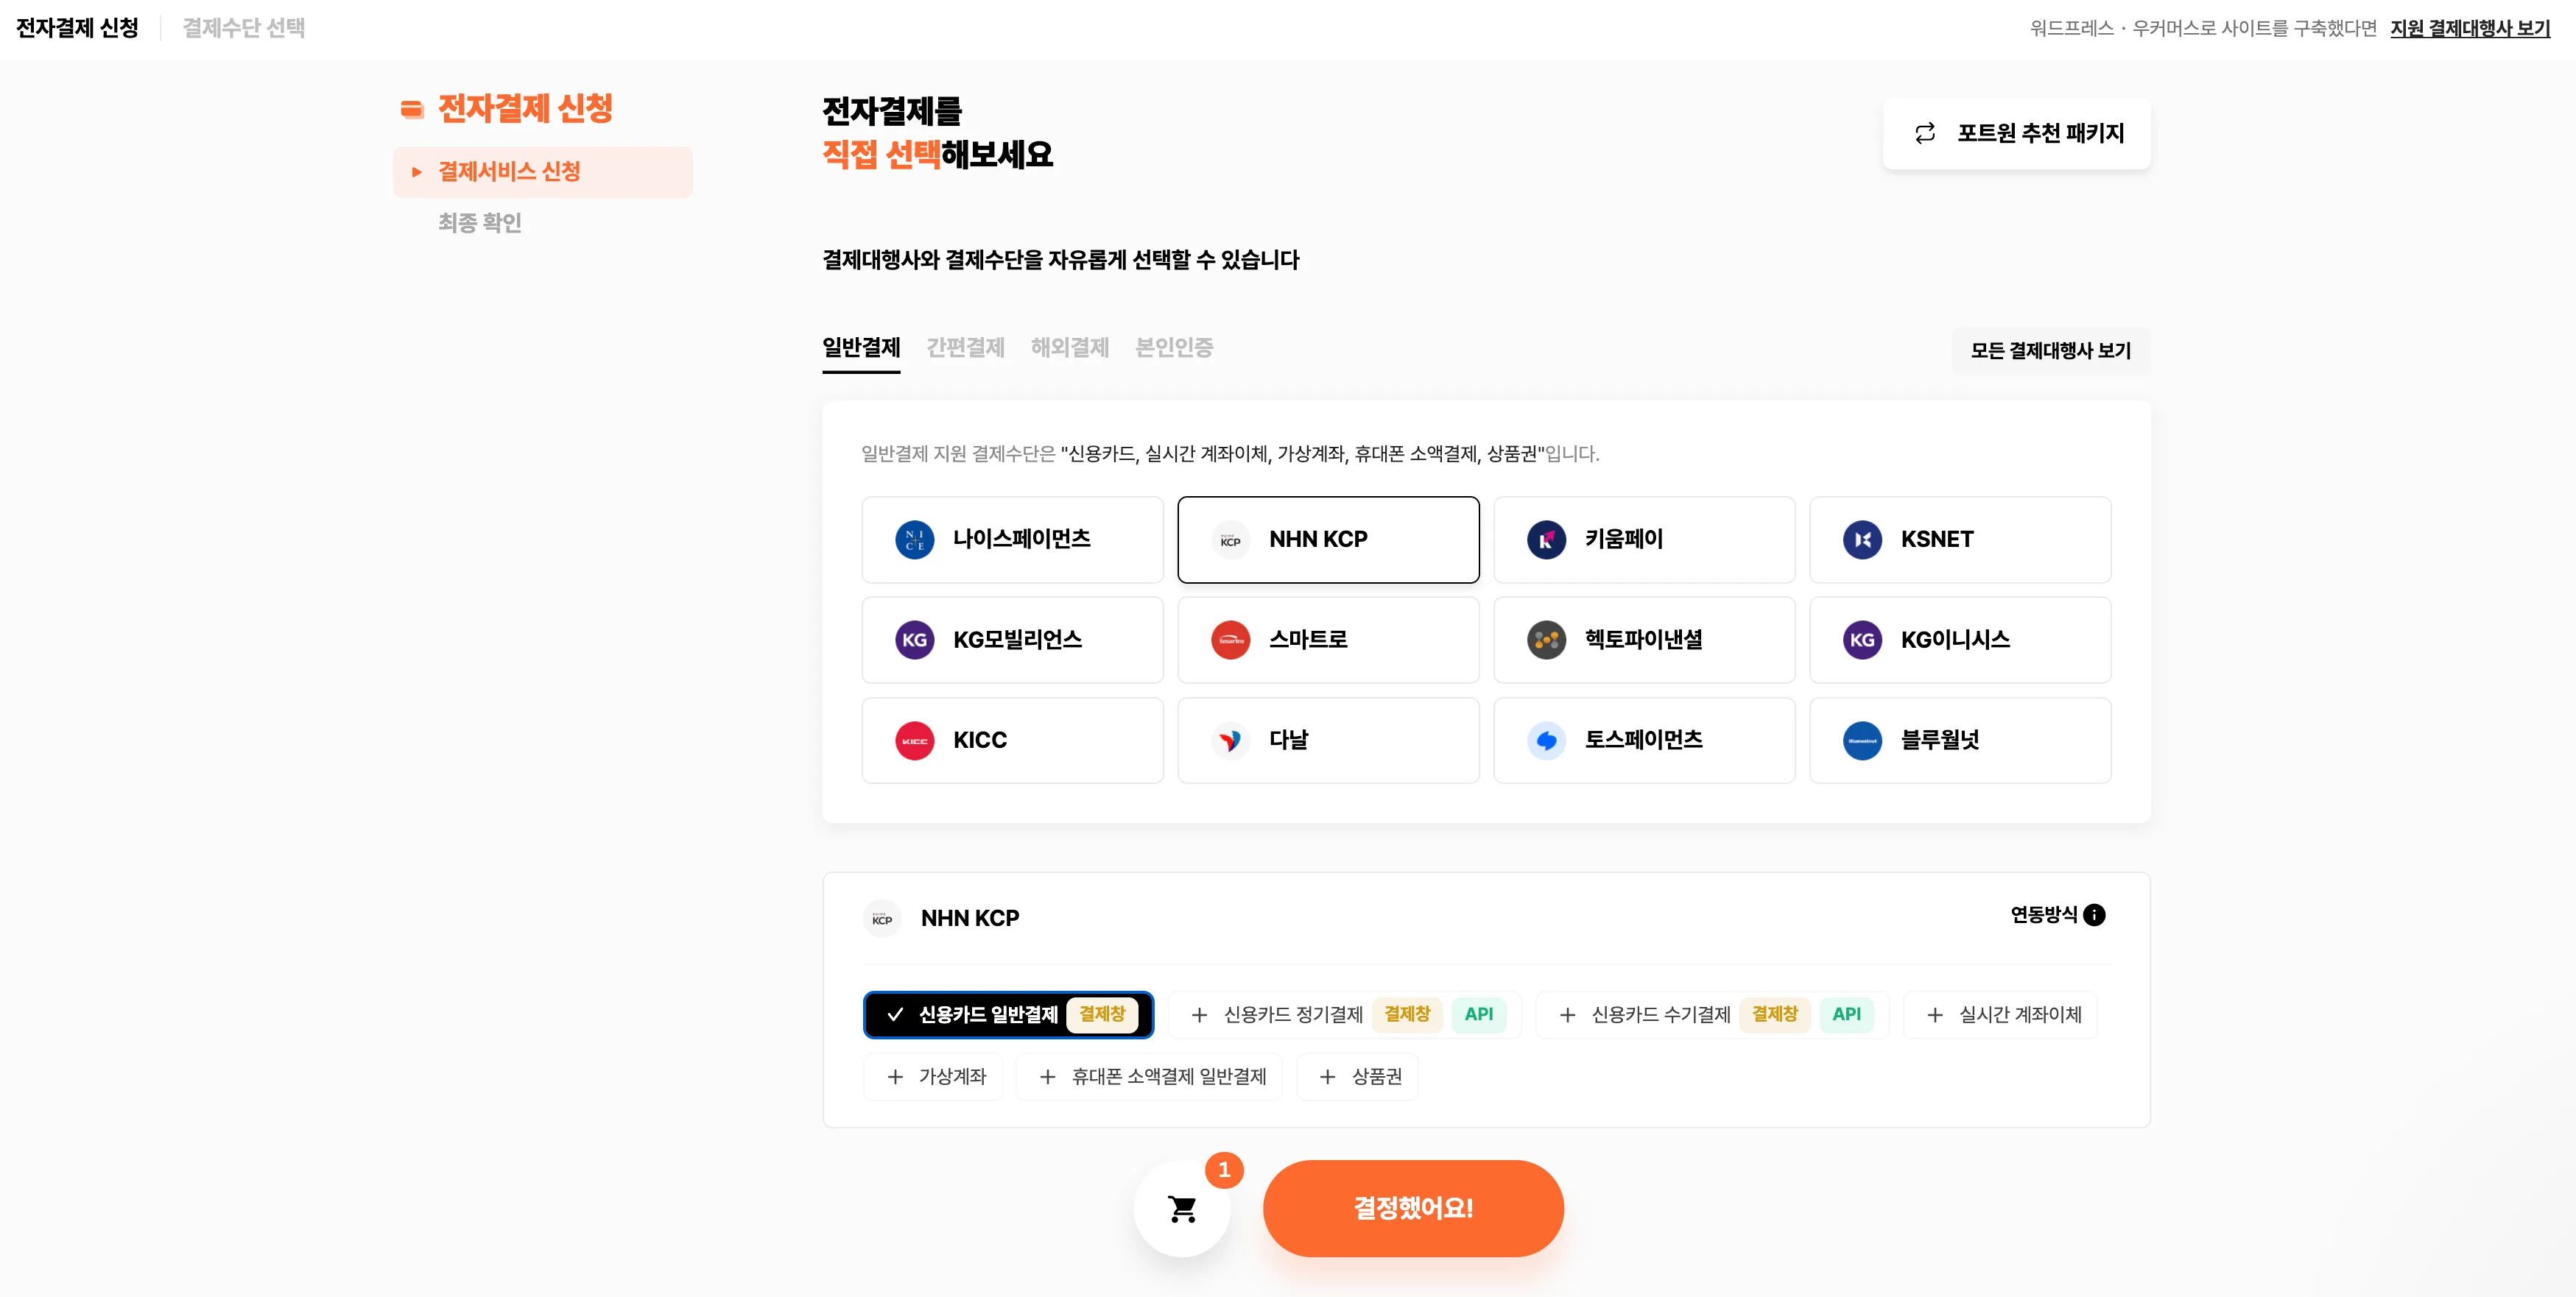This screenshot has height=1297, width=2576.
Task: Deselect 신용카드 일반결제 payment method
Action: point(1007,1014)
